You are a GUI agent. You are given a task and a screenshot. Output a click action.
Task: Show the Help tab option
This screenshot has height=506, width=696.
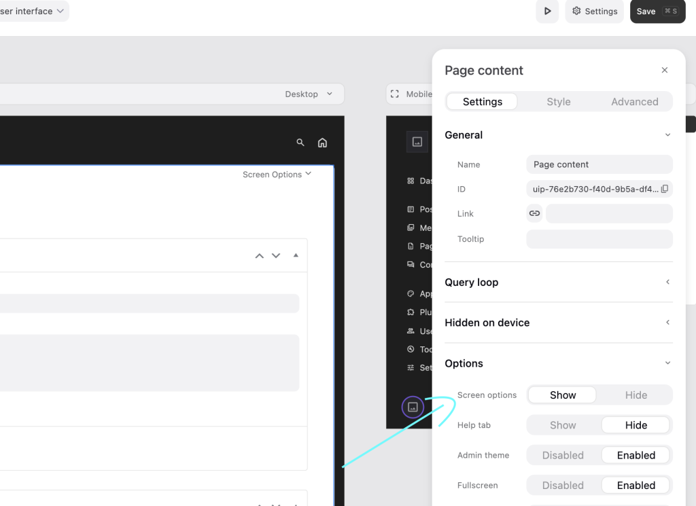(x=562, y=424)
